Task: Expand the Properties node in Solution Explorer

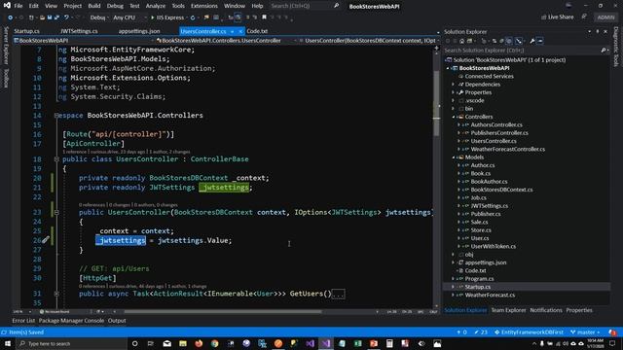Action: coord(454,92)
